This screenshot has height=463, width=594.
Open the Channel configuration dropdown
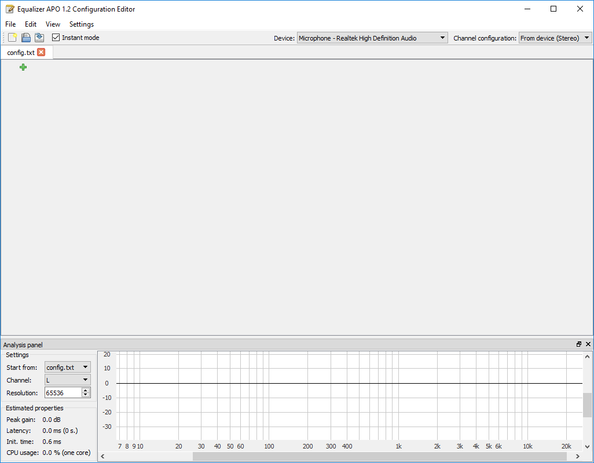[x=555, y=38]
